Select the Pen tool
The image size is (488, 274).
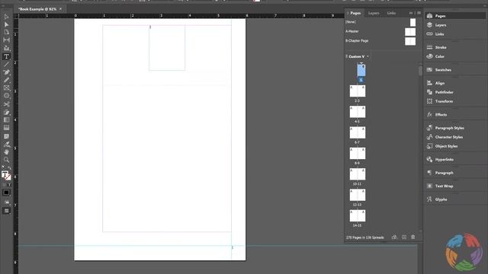click(6, 72)
